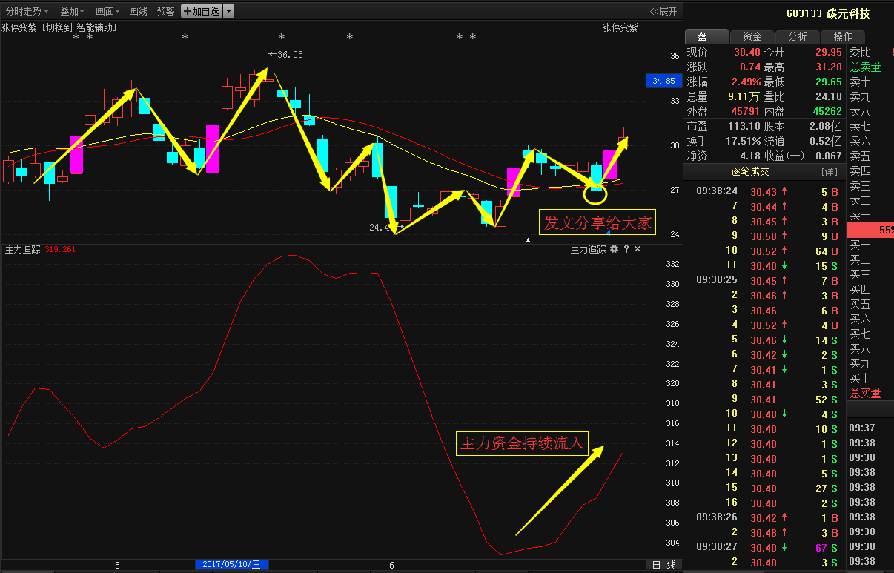Expand chart using the 展开 chevron
Image resolution: width=894 pixels, height=573 pixels.
[x=663, y=11]
